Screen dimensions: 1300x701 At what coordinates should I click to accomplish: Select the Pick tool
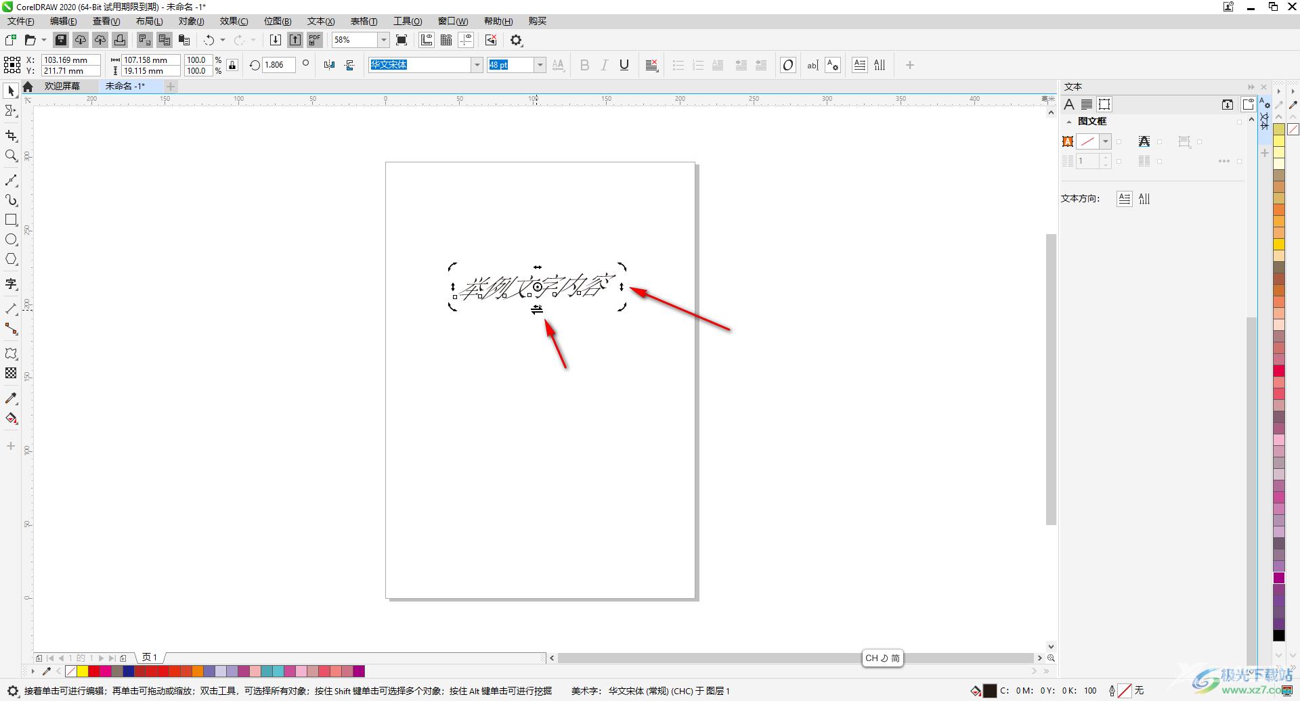[x=11, y=91]
